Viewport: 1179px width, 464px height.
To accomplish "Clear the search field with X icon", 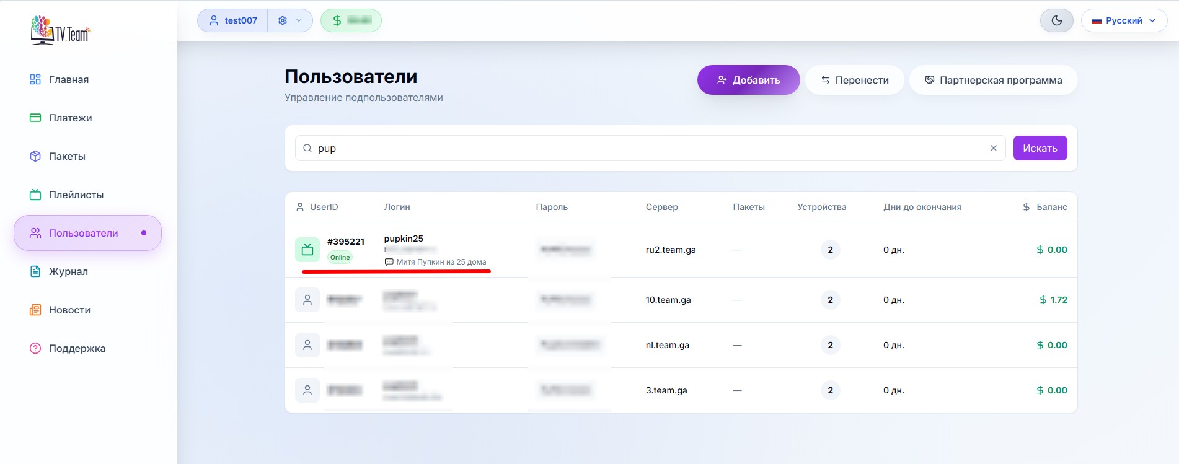I will [x=994, y=148].
